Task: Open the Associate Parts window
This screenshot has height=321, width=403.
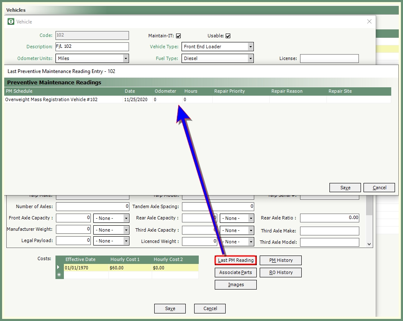Action: (235, 272)
